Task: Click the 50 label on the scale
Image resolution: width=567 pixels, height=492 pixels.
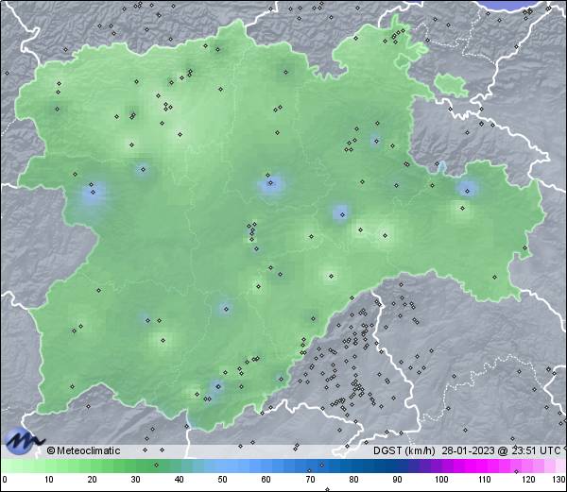Action: (223, 480)
